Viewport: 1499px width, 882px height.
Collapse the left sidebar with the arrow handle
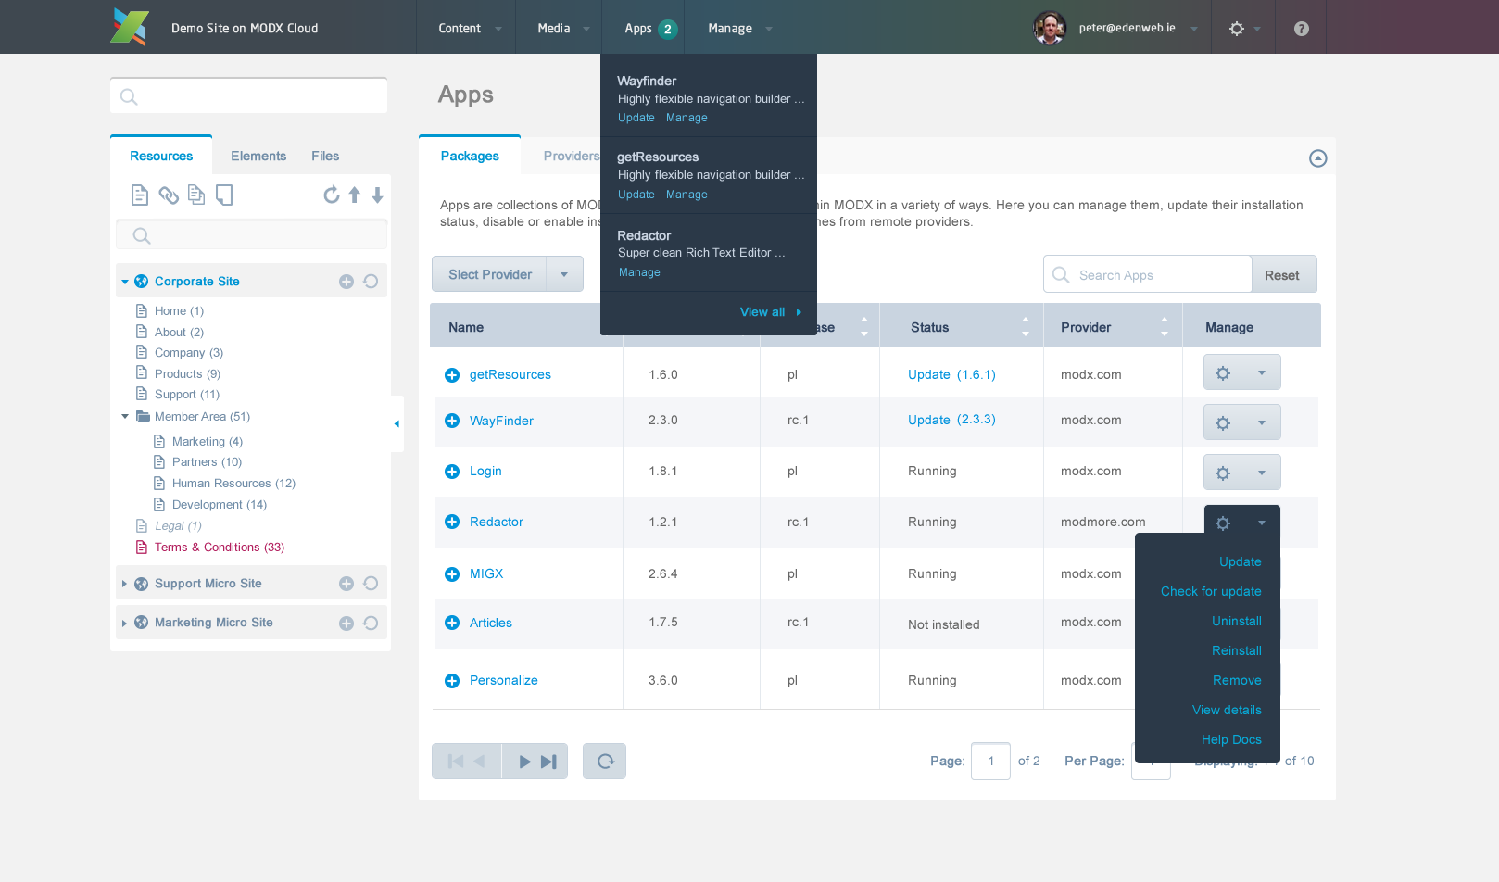tap(397, 423)
